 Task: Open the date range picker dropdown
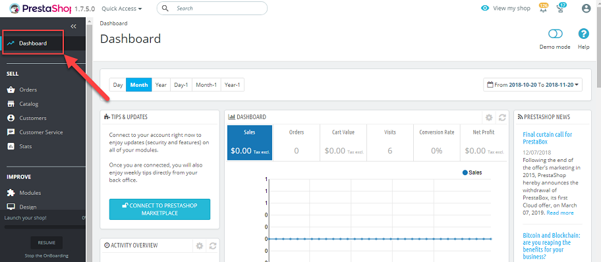click(532, 85)
